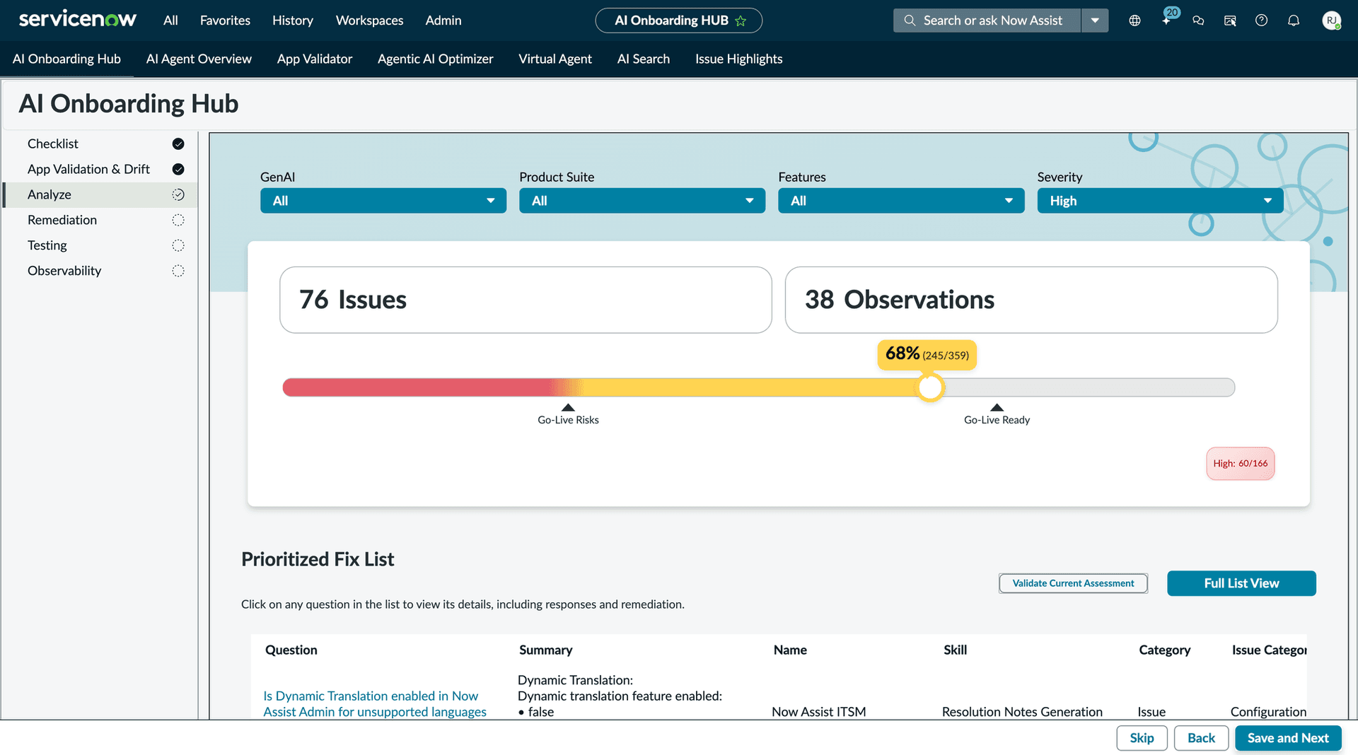Open the notifications bell icon
This screenshot has width=1358, height=755.
click(1294, 21)
